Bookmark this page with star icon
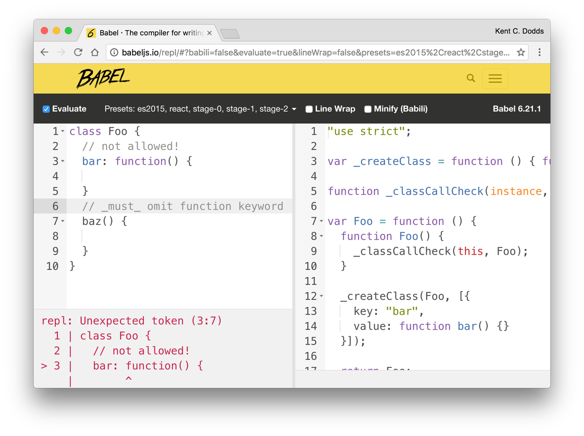Image resolution: width=584 pixels, height=436 pixels. tap(521, 52)
